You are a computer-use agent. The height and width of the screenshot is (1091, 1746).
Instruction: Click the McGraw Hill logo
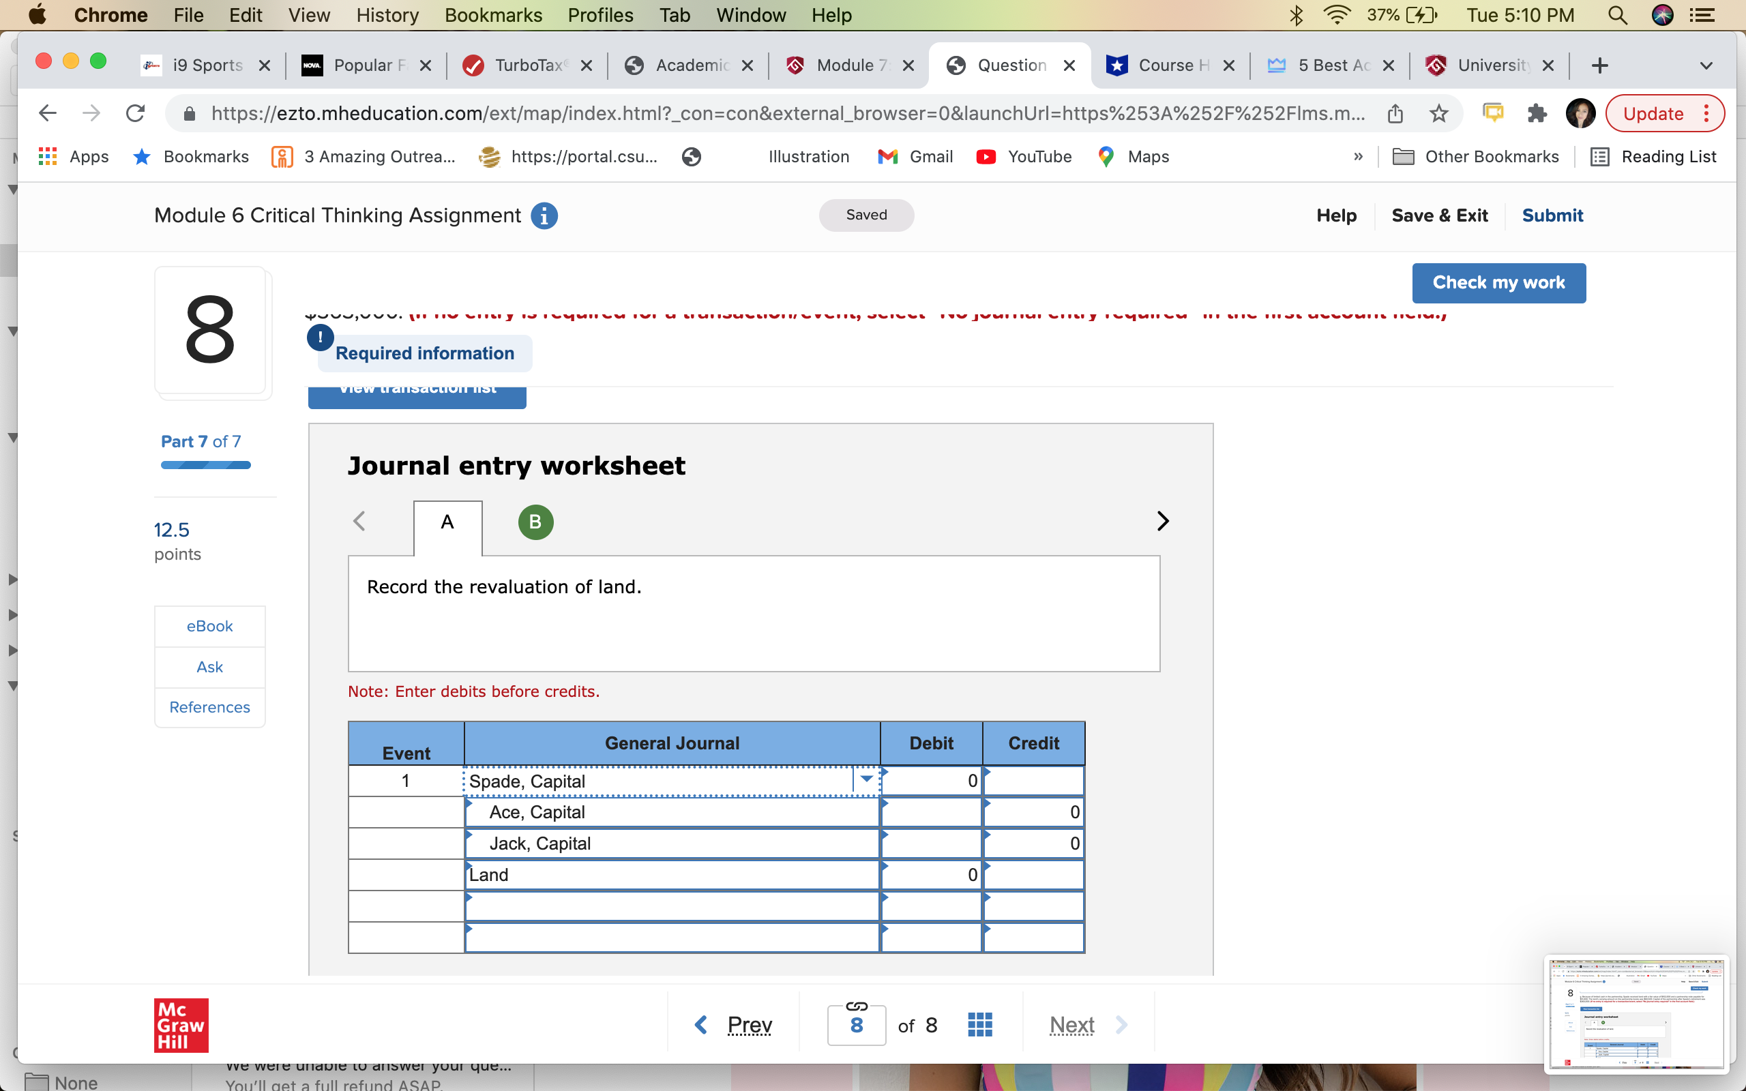point(180,1025)
